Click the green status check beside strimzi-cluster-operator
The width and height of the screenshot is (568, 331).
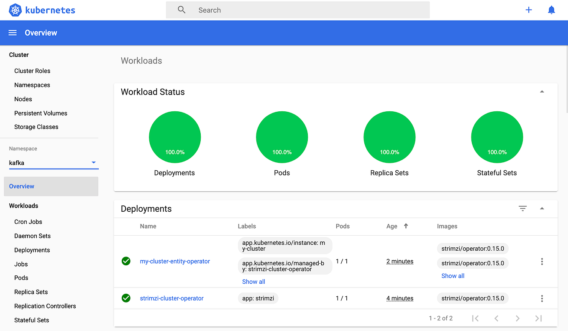pyautogui.click(x=126, y=298)
